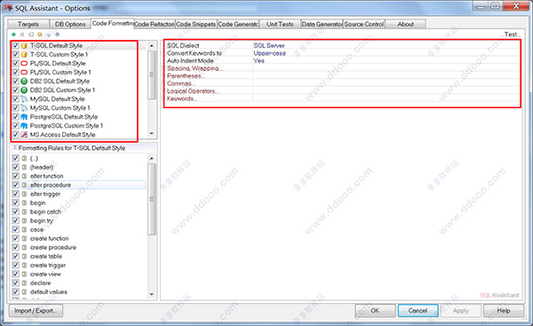The image size is (533, 326).
Task: Click the green DB2 SQL Default Style icon
Action: (x=24, y=81)
